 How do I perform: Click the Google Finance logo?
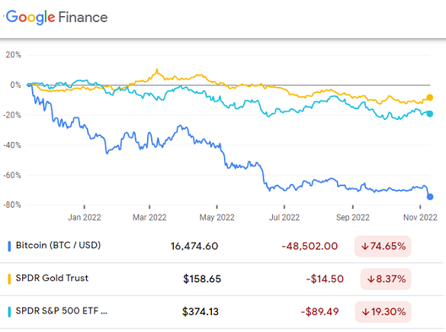(x=57, y=18)
